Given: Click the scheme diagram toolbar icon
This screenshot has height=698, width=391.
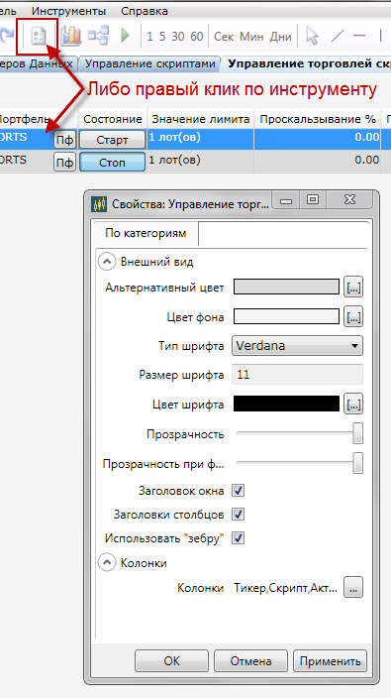Looking at the screenshot, I should tap(98, 36).
